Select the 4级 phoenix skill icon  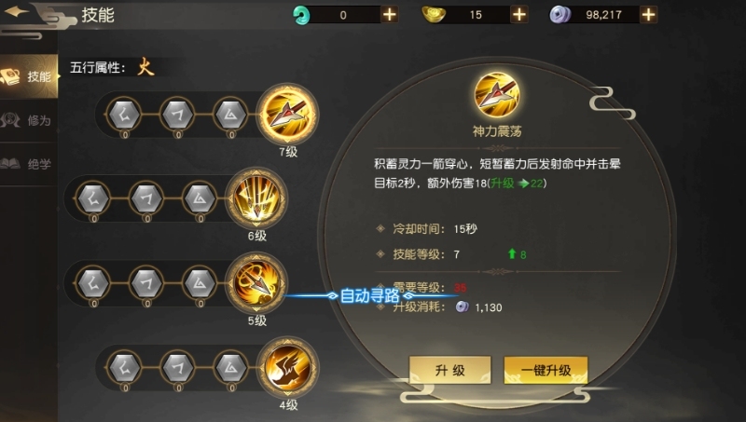point(288,367)
